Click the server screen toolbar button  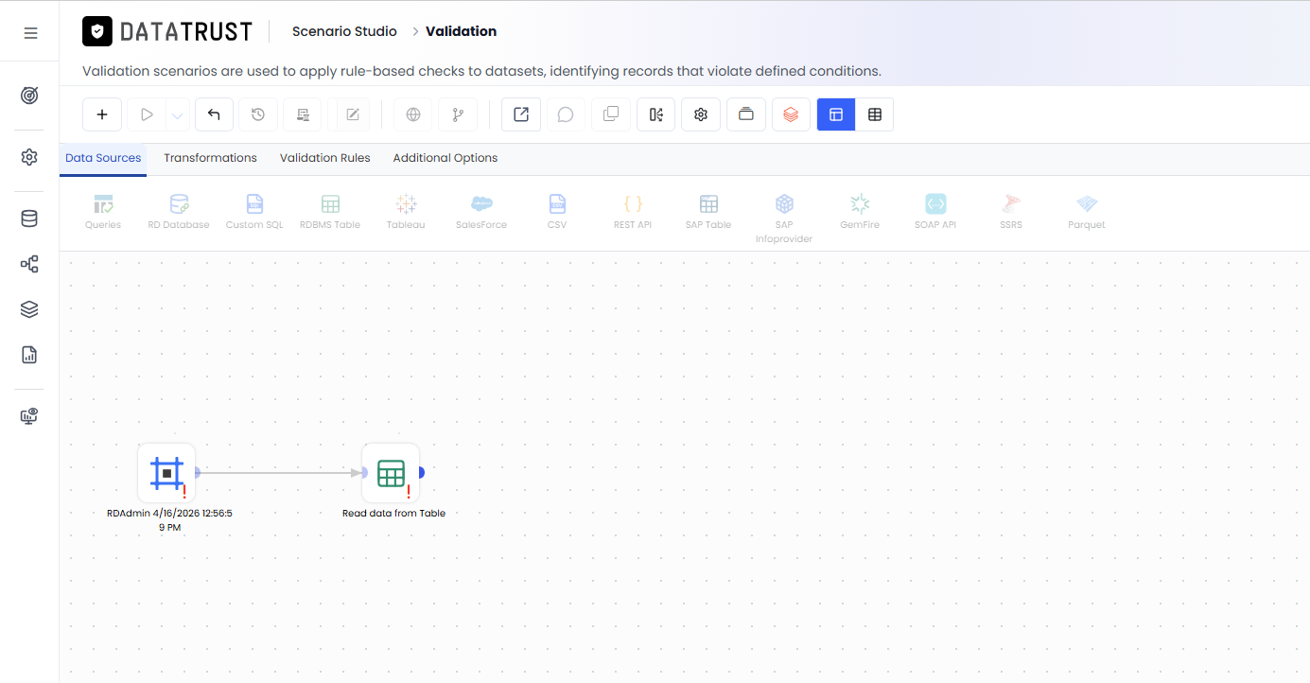pyautogui.click(x=303, y=114)
